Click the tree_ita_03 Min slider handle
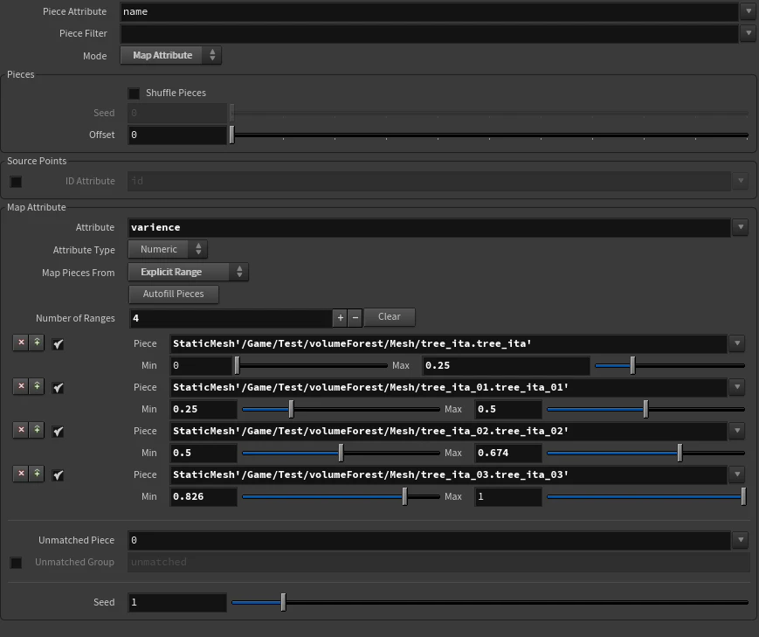The height and width of the screenshot is (637, 759). pos(404,496)
